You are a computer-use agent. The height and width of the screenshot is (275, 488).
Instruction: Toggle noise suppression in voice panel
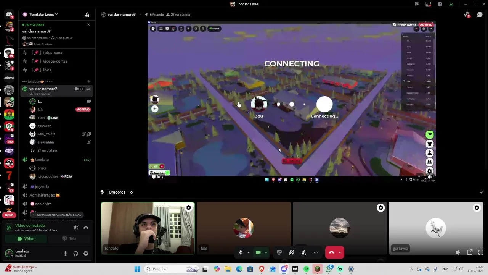tap(77, 228)
